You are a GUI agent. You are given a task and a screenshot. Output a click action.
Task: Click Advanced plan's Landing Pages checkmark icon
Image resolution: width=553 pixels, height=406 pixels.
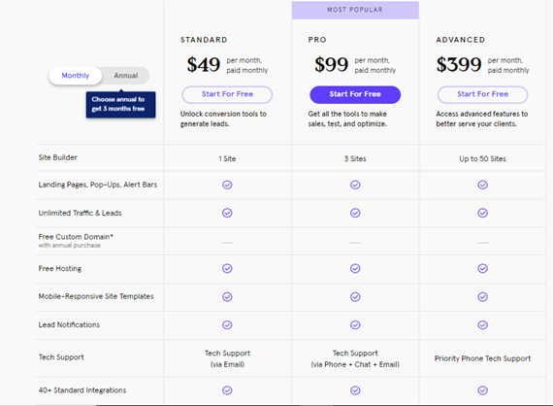click(x=482, y=185)
